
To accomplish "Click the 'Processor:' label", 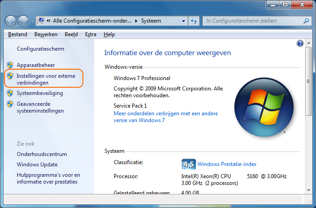I will [126, 176].
